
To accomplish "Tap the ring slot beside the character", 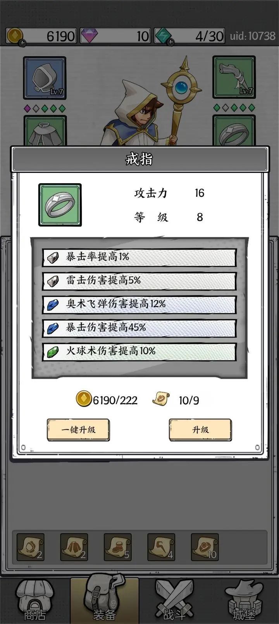I will coord(234,131).
